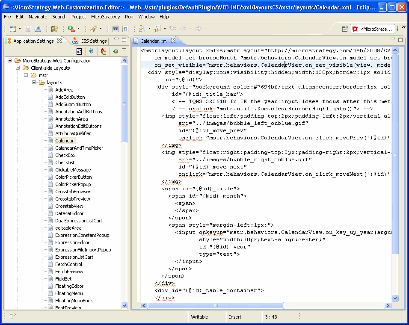Open the Project menu

click(x=79, y=17)
